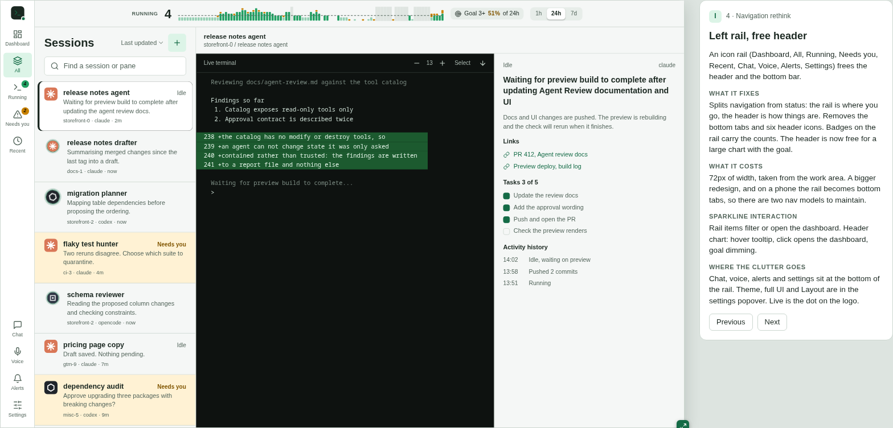893x428 pixels.
Task: Click the Select button in terminal header
Action: pos(462,63)
